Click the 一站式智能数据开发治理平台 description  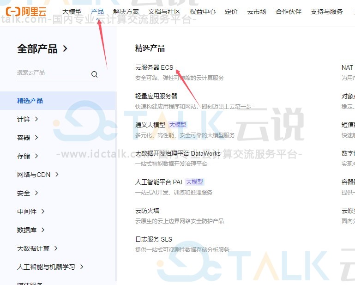(x=171, y=164)
